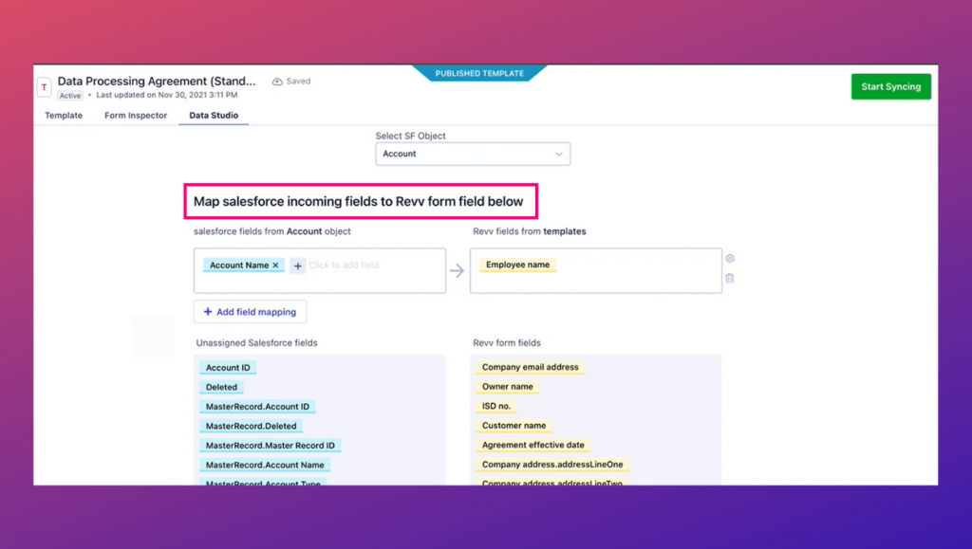The height and width of the screenshot is (549, 972).
Task: Pick Company address.addressLineOne field
Action: tap(552, 465)
